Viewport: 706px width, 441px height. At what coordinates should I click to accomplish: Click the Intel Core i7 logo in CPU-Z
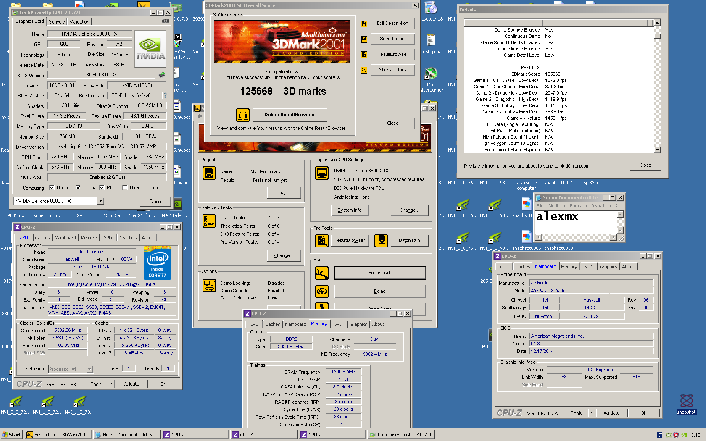[157, 263]
